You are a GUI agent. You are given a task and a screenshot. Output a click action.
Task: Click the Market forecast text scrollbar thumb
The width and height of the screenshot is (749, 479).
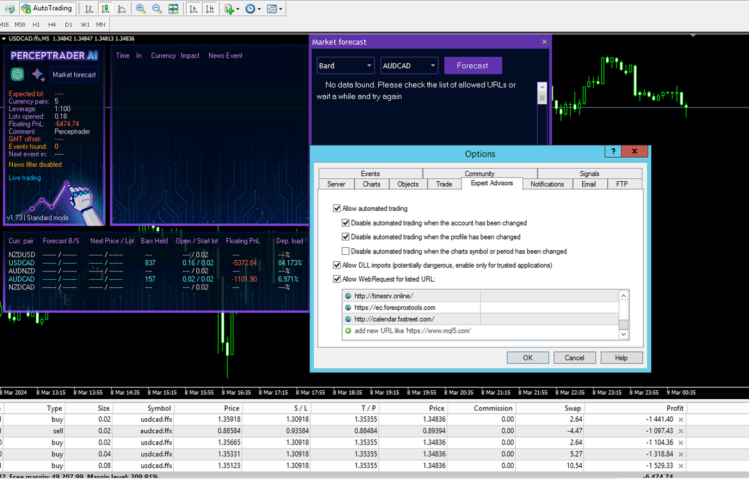pyautogui.click(x=542, y=98)
